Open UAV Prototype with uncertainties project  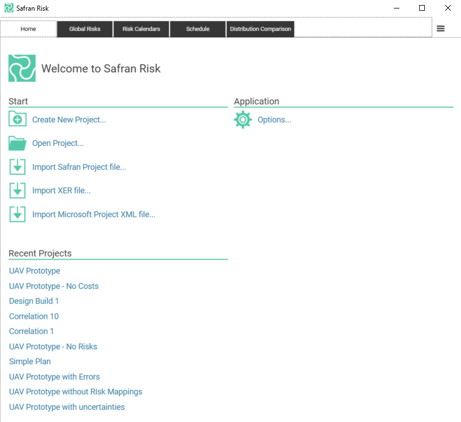click(x=67, y=407)
